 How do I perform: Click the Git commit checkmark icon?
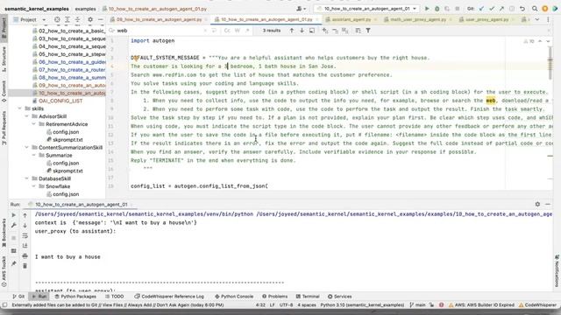pyautogui.click(x=492, y=8)
